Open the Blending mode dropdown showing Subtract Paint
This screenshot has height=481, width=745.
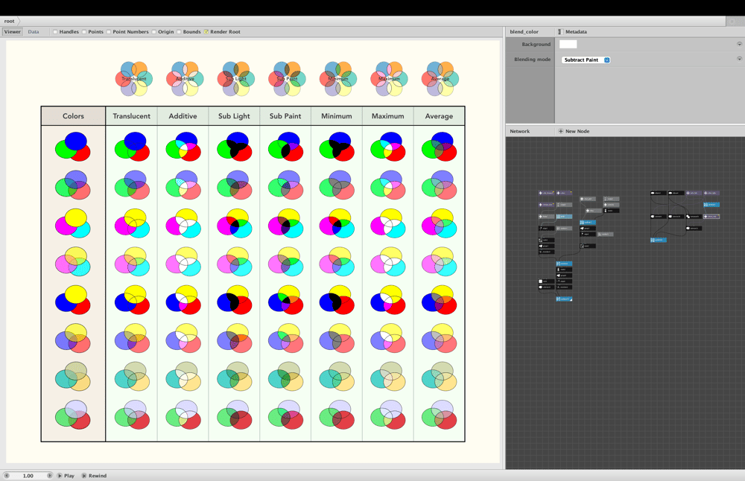pos(586,60)
